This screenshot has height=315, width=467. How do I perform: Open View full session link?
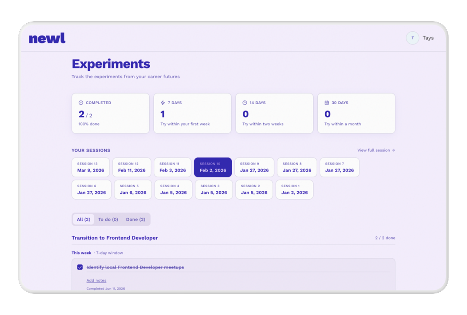click(x=376, y=150)
